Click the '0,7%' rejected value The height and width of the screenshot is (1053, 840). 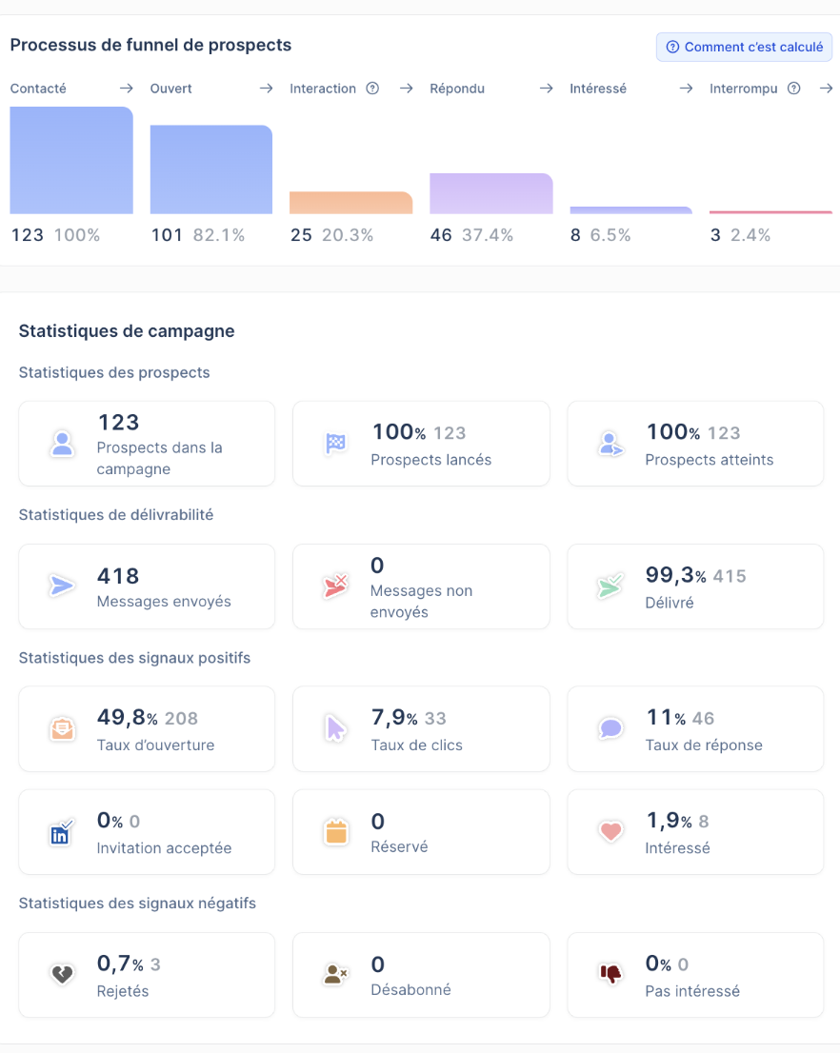click(x=120, y=964)
